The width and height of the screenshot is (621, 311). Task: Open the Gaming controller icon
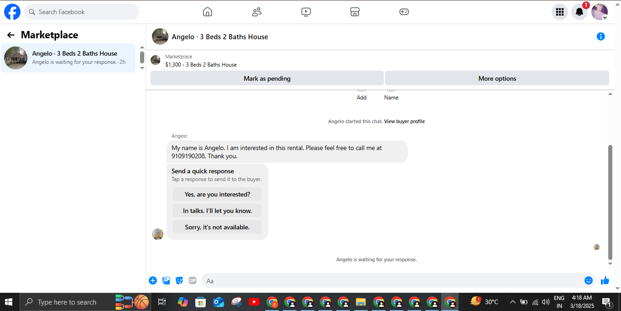point(404,12)
